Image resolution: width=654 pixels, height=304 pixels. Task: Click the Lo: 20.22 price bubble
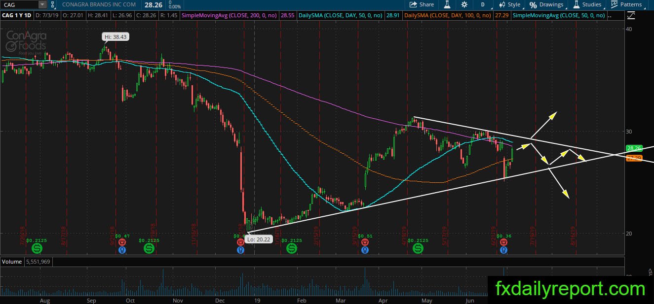(258, 240)
